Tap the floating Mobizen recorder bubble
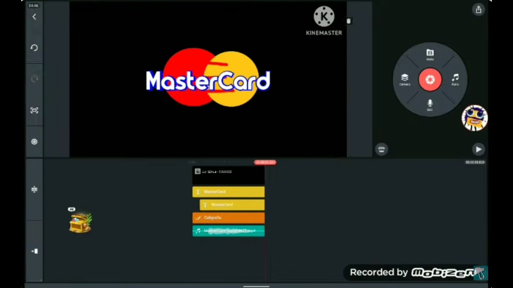The width and height of the screenshot is (513, 288). (475, 118)
